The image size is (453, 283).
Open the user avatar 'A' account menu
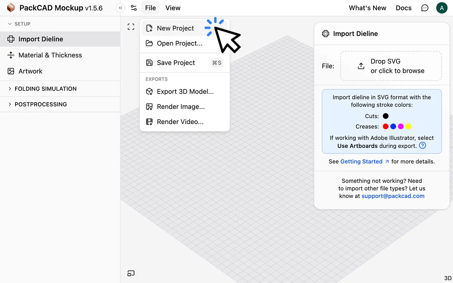(442, 8)
